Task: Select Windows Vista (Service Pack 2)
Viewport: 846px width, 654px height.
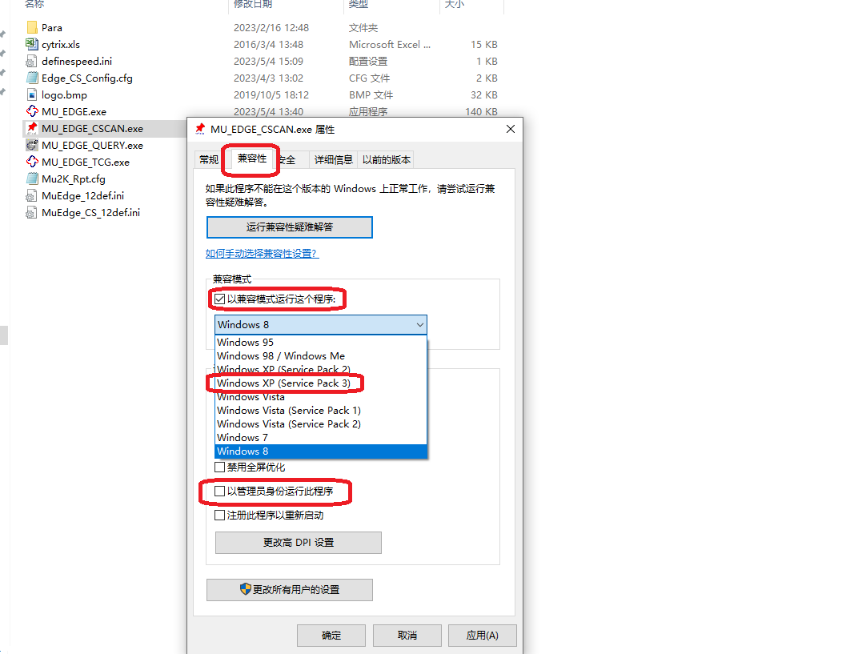Action: coord(321,424)
